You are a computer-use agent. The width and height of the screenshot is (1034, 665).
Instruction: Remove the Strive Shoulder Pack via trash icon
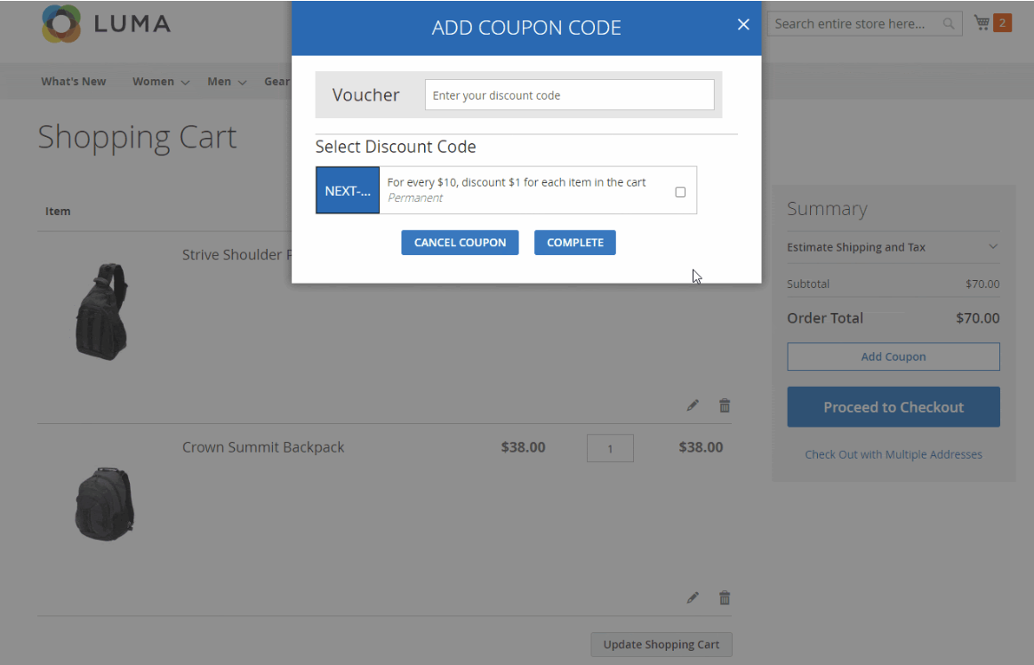[x=725, y=405]
